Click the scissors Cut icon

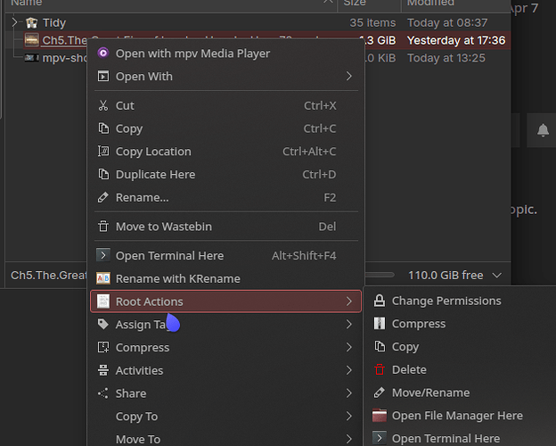[x=103, y=105]
